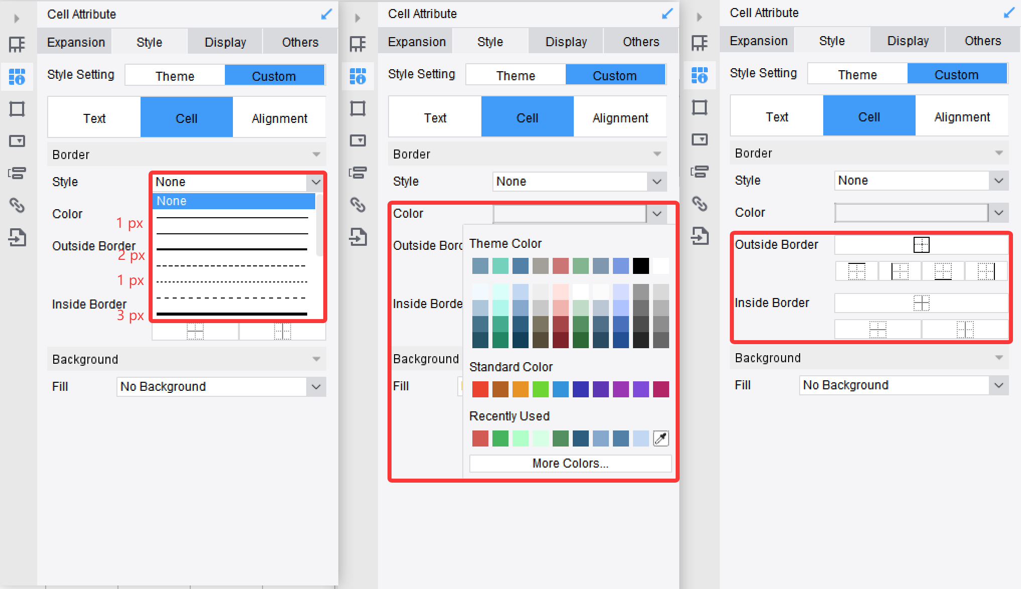Apply horizontal inside border in right panel

coord(877,330)
